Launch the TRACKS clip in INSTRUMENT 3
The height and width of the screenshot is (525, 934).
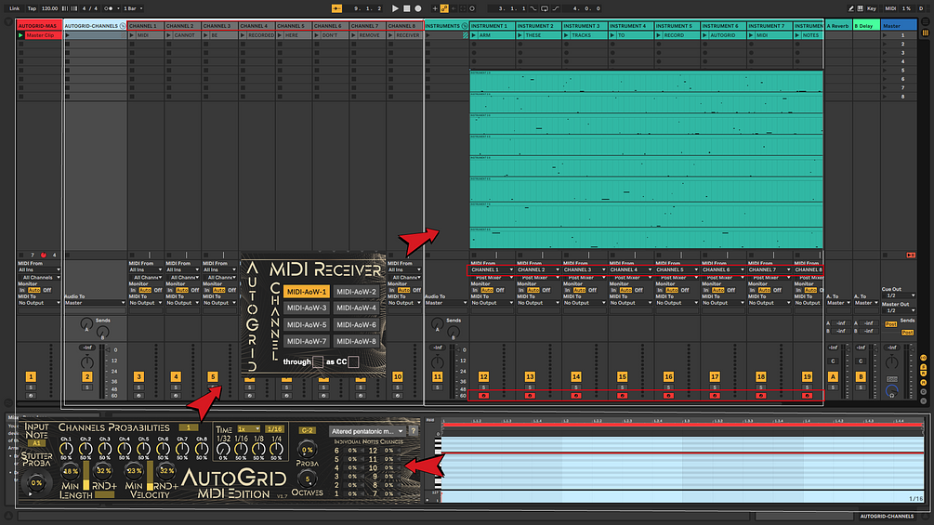point(567,35)
